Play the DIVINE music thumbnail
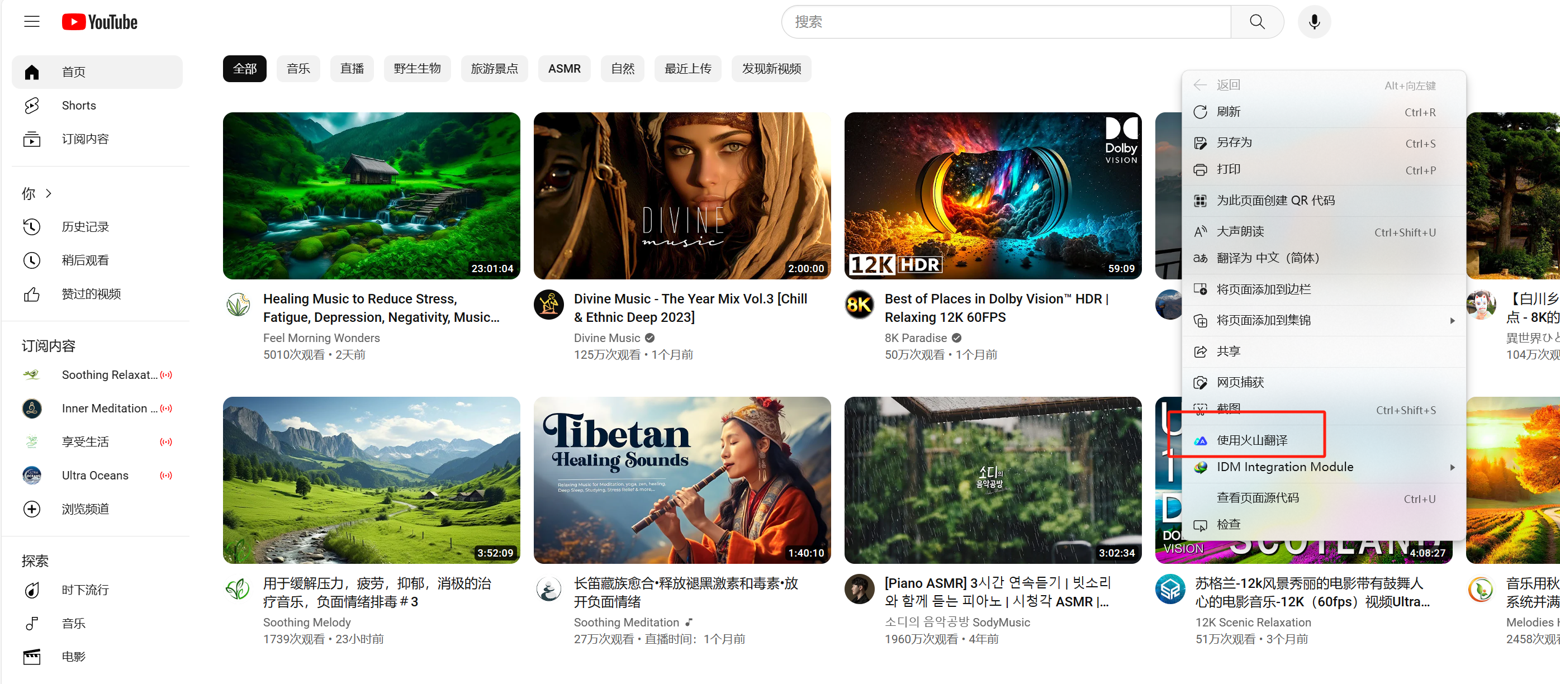1560x684 pixels. (682, 196)
